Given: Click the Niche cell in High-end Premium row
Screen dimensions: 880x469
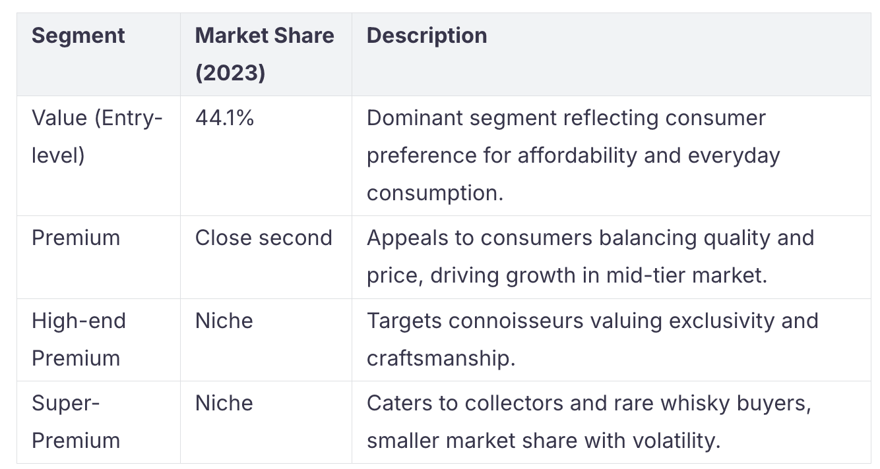Looking at the screenshot, I should pos(266,339).
